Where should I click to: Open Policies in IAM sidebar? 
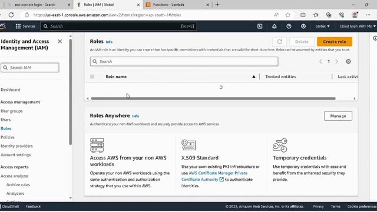click(8, 137)
